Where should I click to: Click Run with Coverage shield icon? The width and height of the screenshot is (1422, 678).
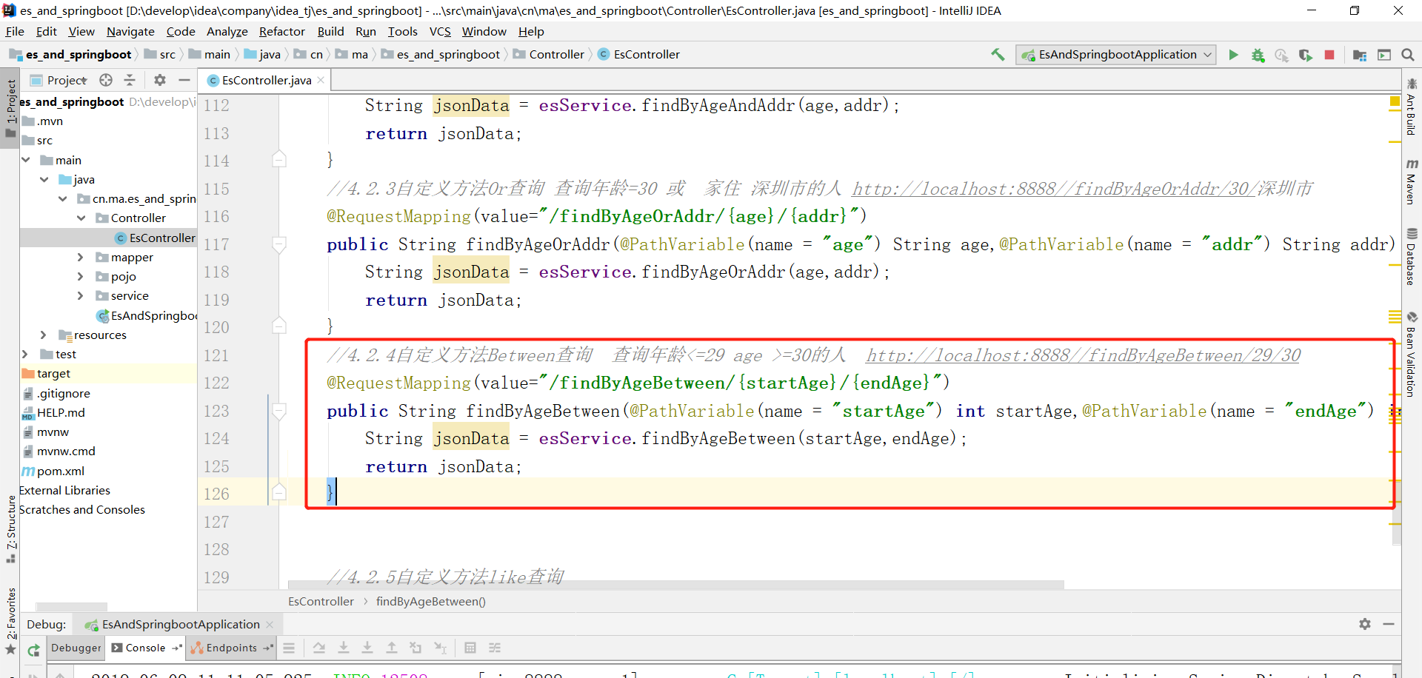(1305, 55)
